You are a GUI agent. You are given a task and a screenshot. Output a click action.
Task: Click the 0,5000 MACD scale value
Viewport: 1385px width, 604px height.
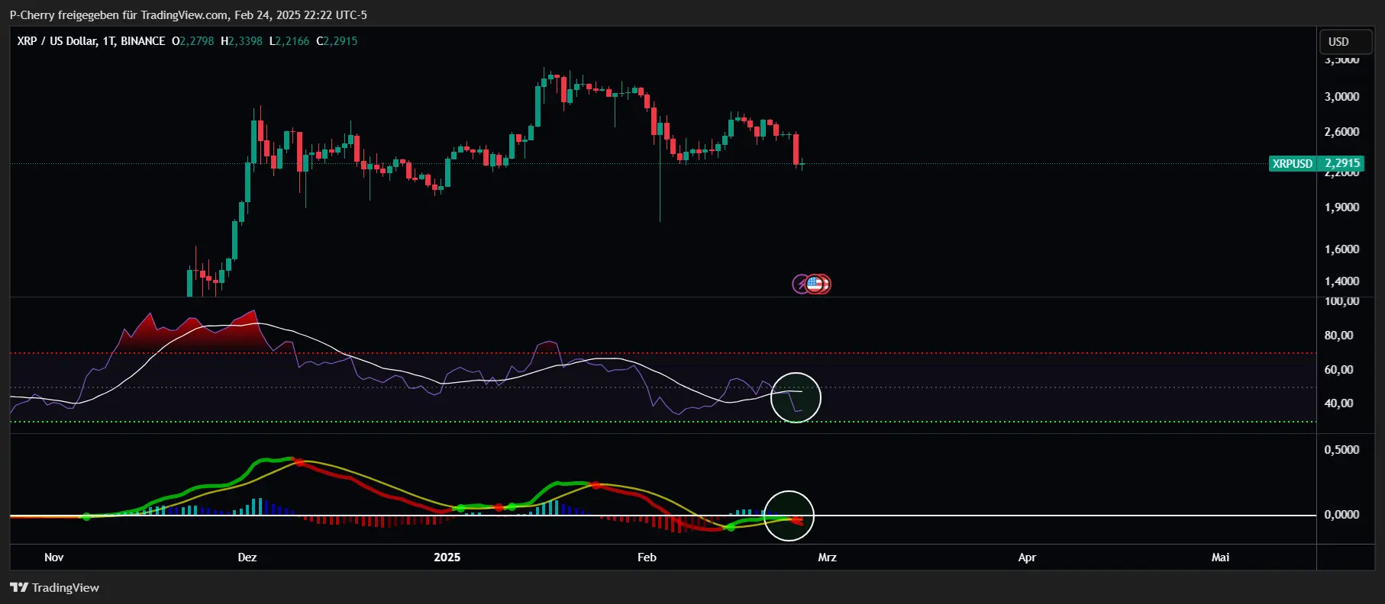coord(1341,450)
